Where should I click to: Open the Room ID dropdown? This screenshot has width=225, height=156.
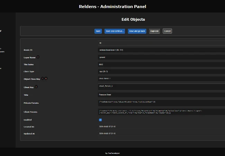161,50
